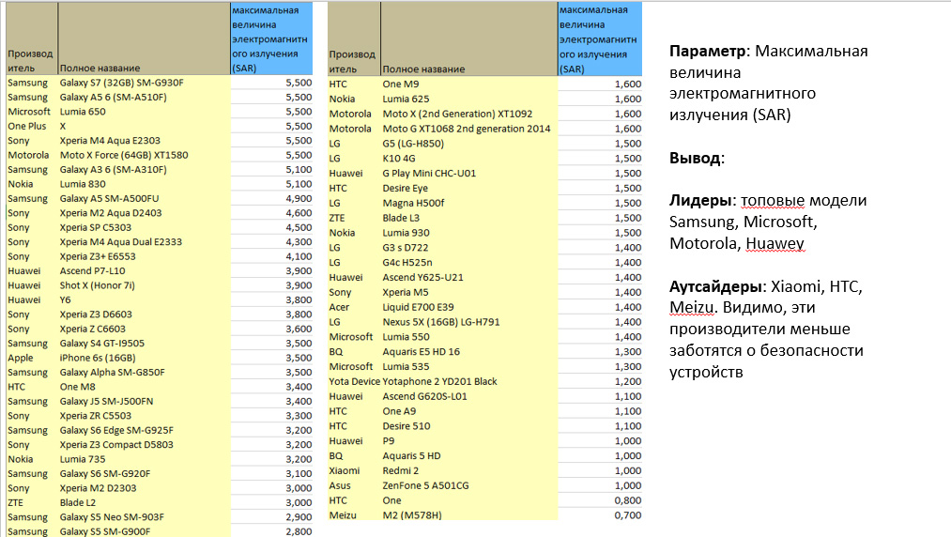Click the 'Galaxy S6 SM-G920F' cell
This screenshot has width=951, height=537.
click(x=145, y=474)
